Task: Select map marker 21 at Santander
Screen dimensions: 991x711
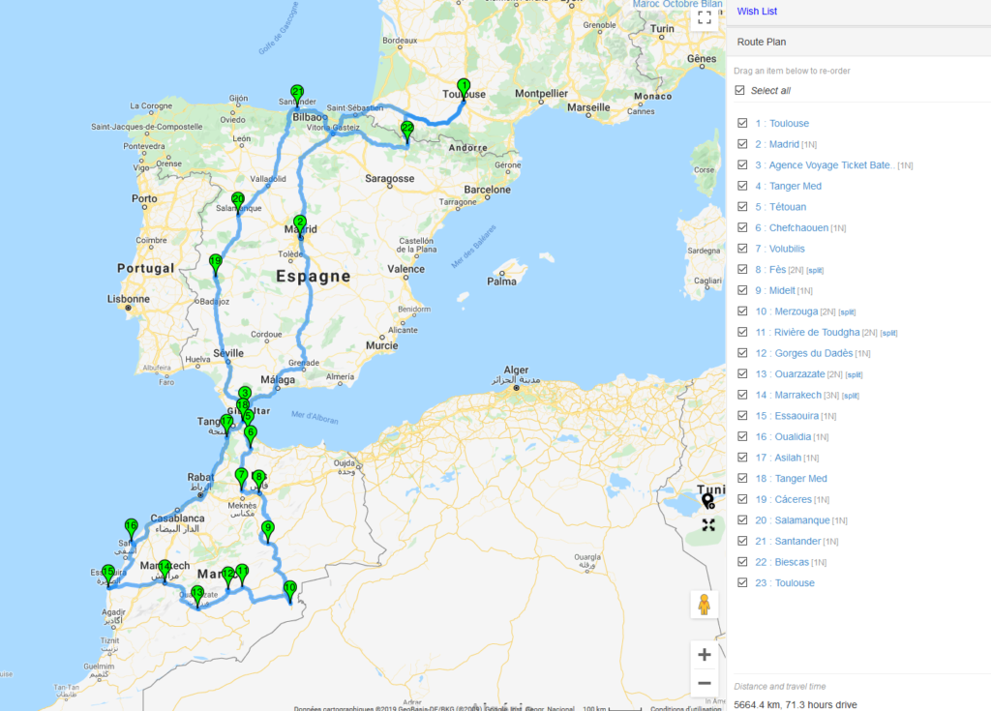Action: (x=298, y=95)
